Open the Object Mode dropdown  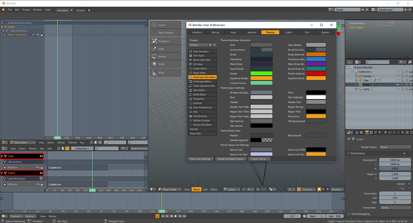(170, 189)
